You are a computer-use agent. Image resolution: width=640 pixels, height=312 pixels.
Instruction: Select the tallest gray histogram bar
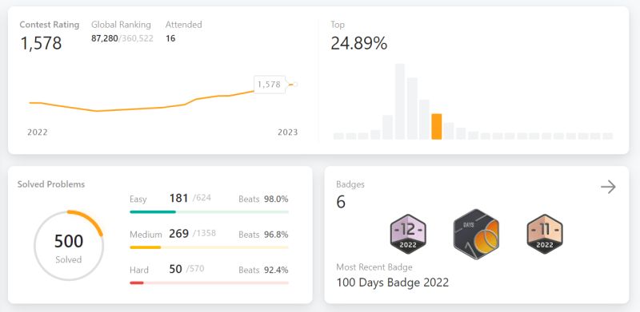[x=399, y=102]
